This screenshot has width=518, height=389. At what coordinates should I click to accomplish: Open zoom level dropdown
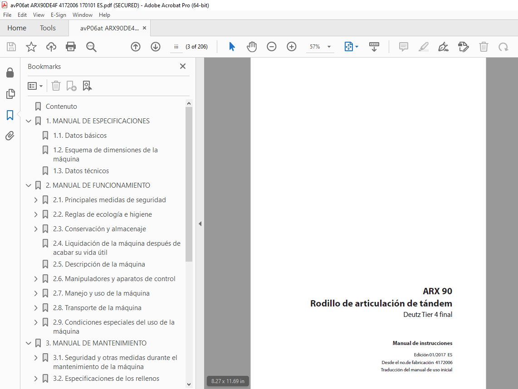pyautogui.click(x=329, y=47)
